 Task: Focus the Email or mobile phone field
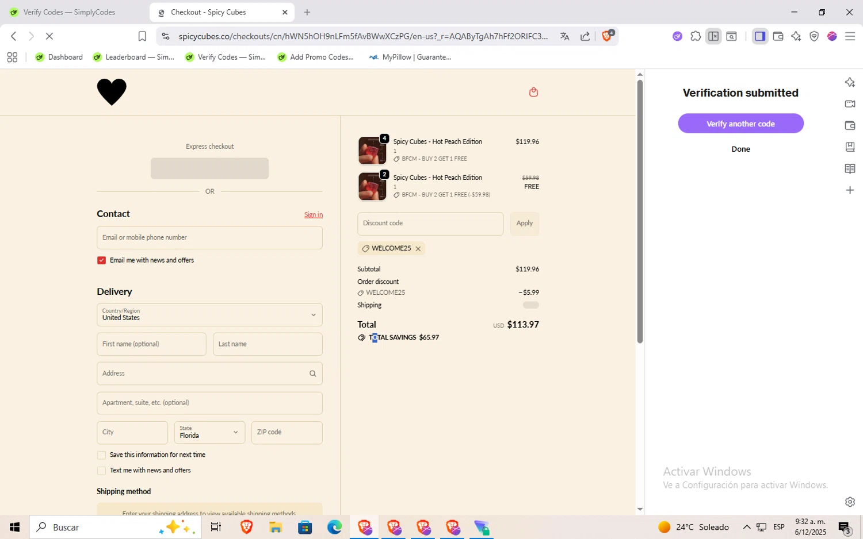(209, 237)
